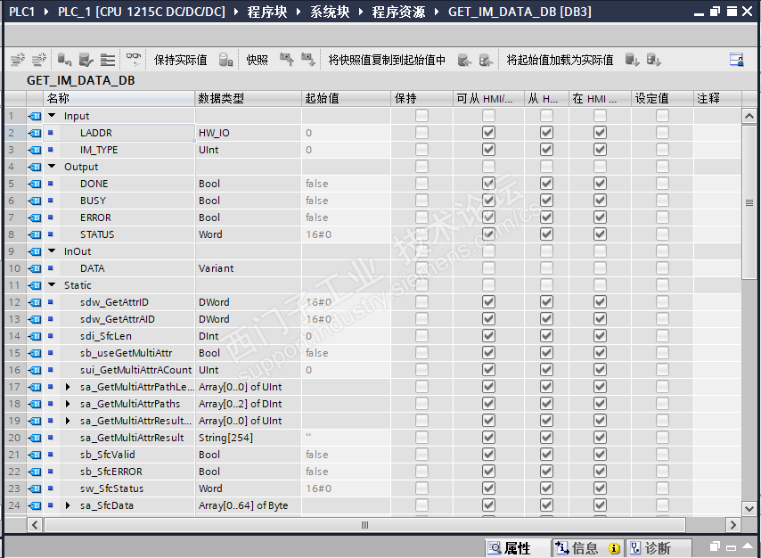Toggle 保持 checkbox for sdw_GetAttrID
The height and width of the screenshot is (558, 761).
(x=421, y=302)
